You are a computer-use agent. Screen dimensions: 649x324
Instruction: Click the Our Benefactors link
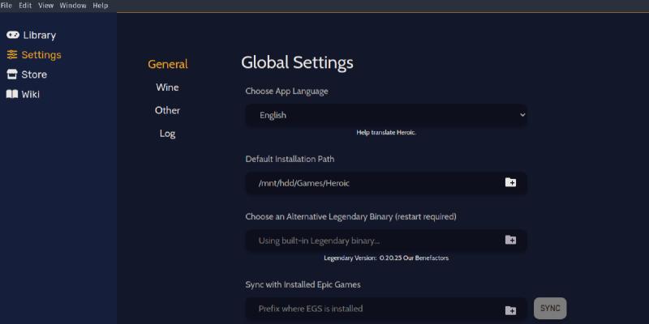click(x=428, y=258)
